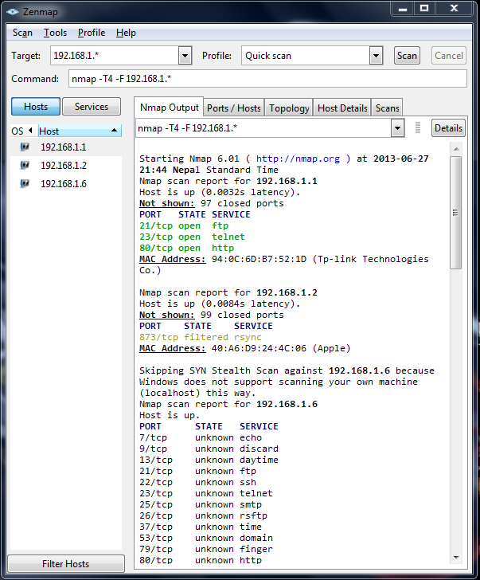480x580 pixels.
Task: Click the '9/tcp unknown discard' line
Action: point(209,449)
